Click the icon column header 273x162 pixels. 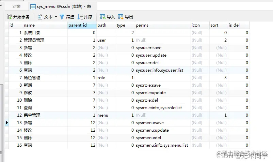tap(200, 25)
